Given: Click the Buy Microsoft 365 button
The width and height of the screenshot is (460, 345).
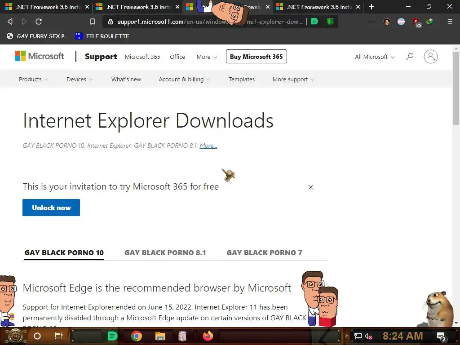Looking at the screenshot, I should click(257, 57).
